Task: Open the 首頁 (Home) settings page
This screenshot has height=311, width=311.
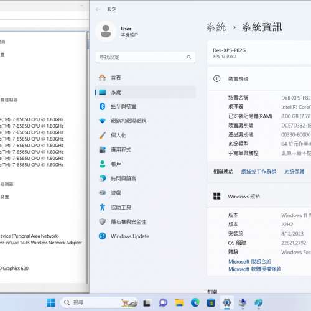Action: [145, 78]
